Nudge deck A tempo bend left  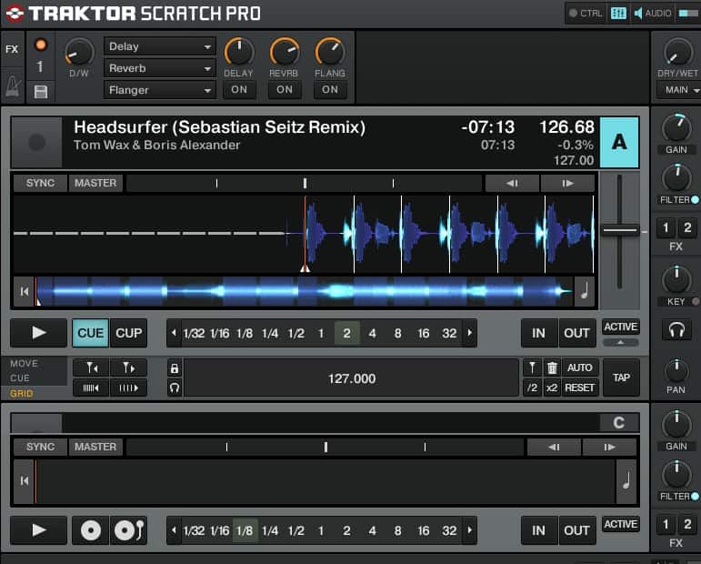click(x=512, y=183)
